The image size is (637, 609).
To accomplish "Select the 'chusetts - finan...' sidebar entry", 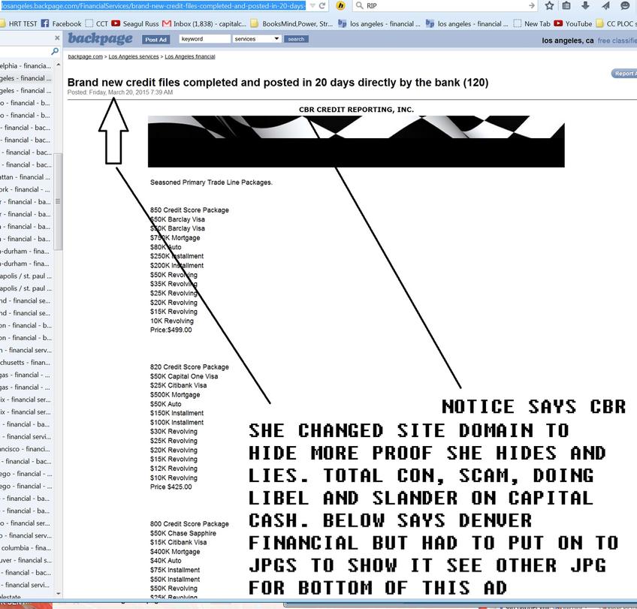I will (x=26, y=362).
